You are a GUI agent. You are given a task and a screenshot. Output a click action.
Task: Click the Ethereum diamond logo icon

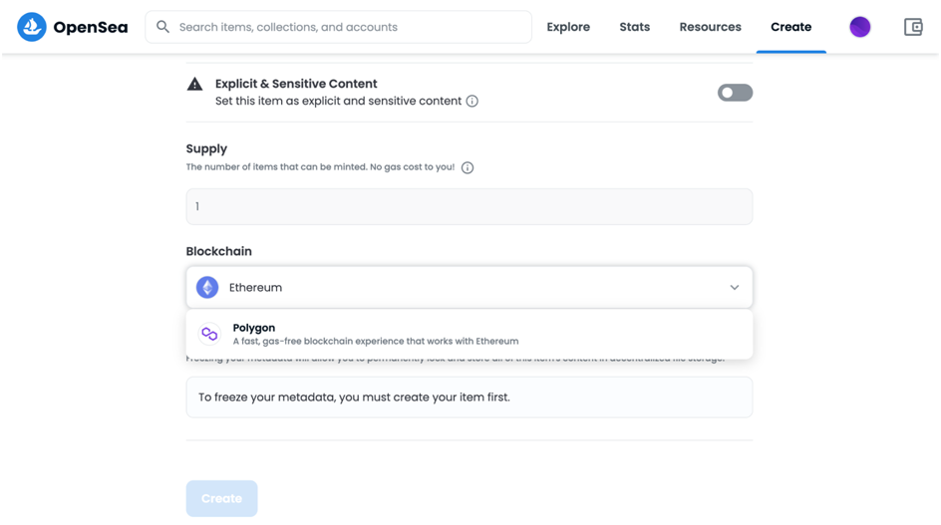click(207, 287)
